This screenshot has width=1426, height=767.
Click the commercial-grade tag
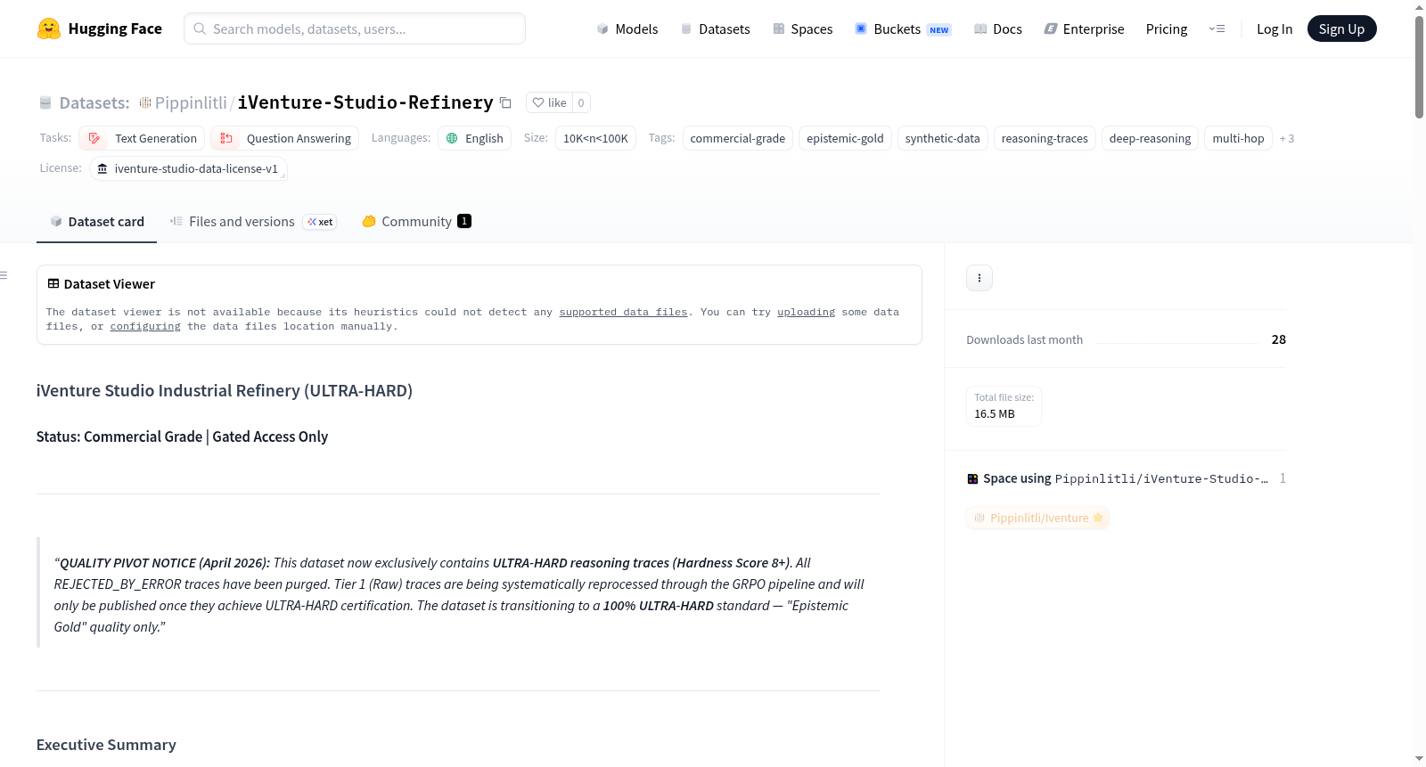tap(738, 138)
